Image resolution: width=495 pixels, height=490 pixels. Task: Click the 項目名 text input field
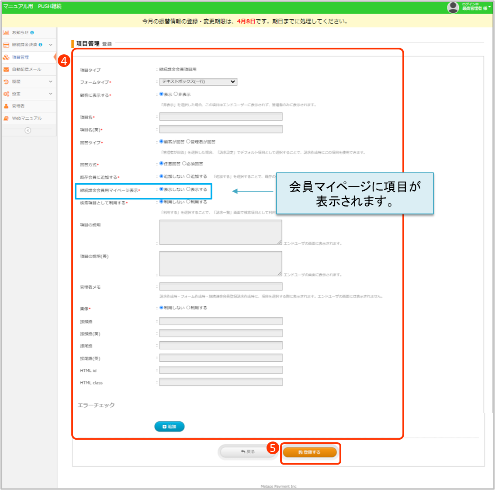coord(221,117)
